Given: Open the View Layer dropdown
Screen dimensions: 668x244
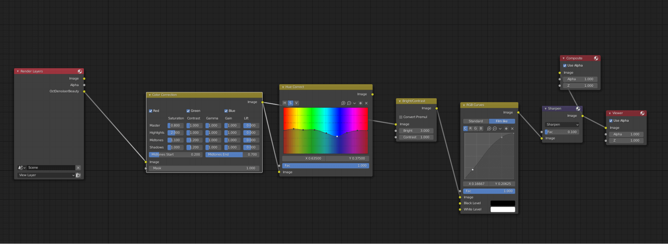Looking at the screenshot, I should coord(46,175).
